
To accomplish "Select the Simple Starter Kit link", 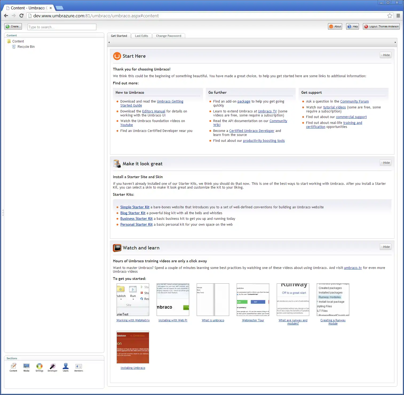I will click(135, 207).
